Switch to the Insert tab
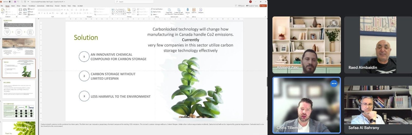This screenshot has width=412, height=135. point(13,6)
